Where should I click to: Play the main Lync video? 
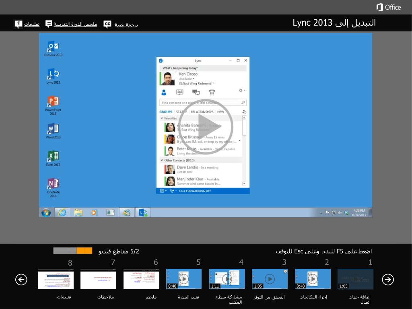click(206, 127)
